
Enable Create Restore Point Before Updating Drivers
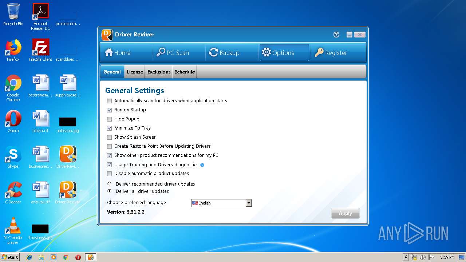click(x=109, y=146)
